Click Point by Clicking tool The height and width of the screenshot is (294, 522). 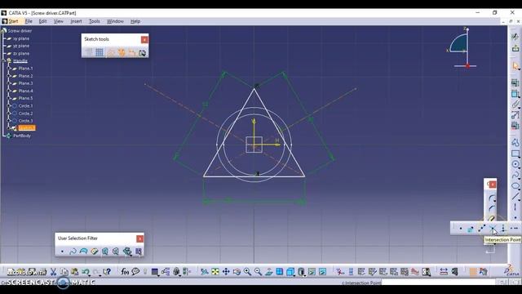point(461,229)
